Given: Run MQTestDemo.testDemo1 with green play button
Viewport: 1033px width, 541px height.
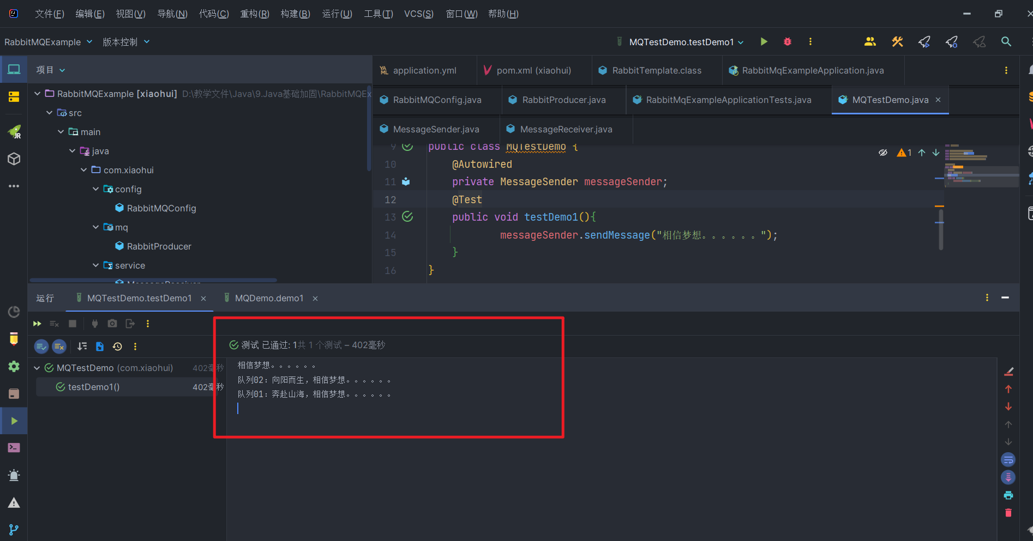Looking at the screenshot, I should point(764,41).
